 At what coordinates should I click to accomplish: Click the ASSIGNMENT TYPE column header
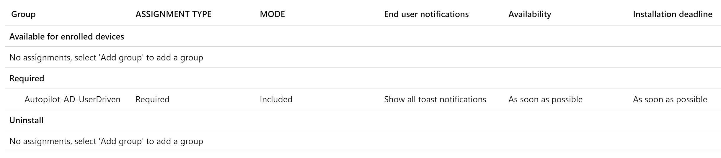click(x=173, y=14)
